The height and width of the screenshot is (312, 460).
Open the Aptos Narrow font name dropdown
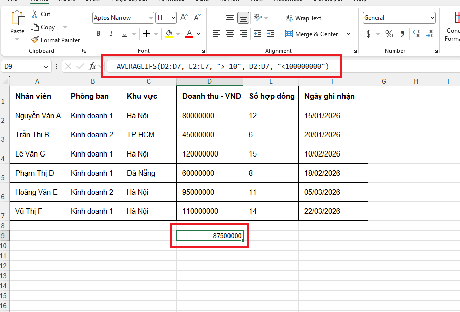pos(151,18)
